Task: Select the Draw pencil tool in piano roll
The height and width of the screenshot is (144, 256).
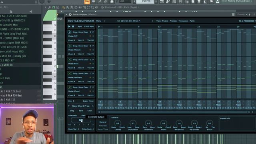Action: coord(63,7)
